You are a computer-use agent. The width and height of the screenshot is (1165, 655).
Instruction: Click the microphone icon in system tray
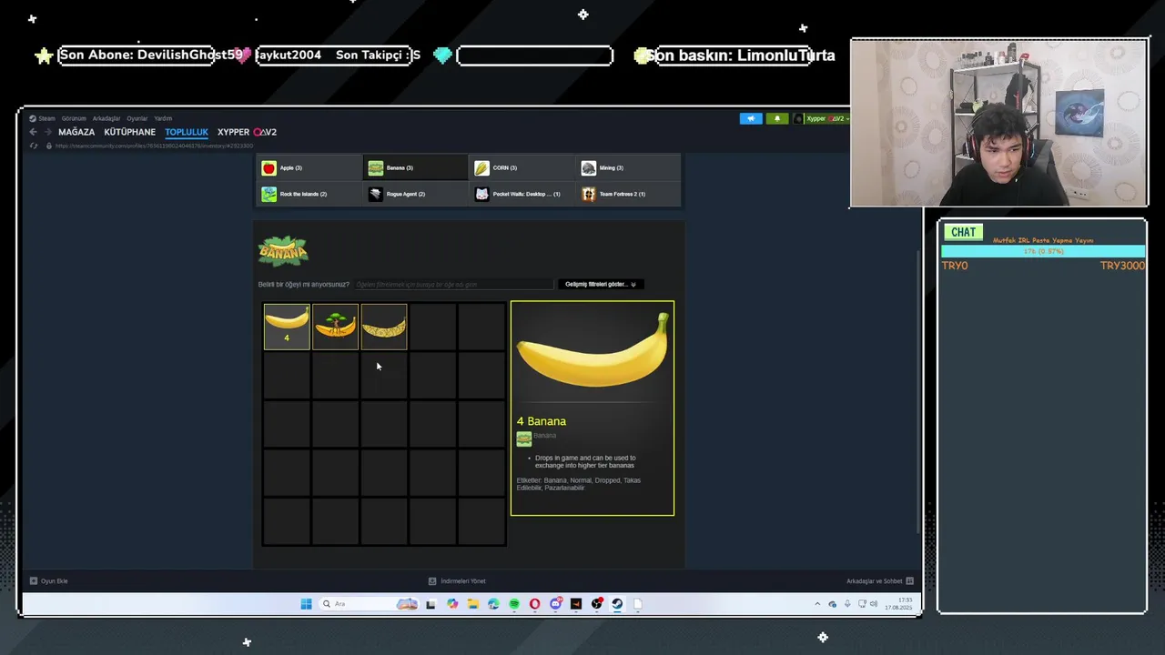pos(847,604)
